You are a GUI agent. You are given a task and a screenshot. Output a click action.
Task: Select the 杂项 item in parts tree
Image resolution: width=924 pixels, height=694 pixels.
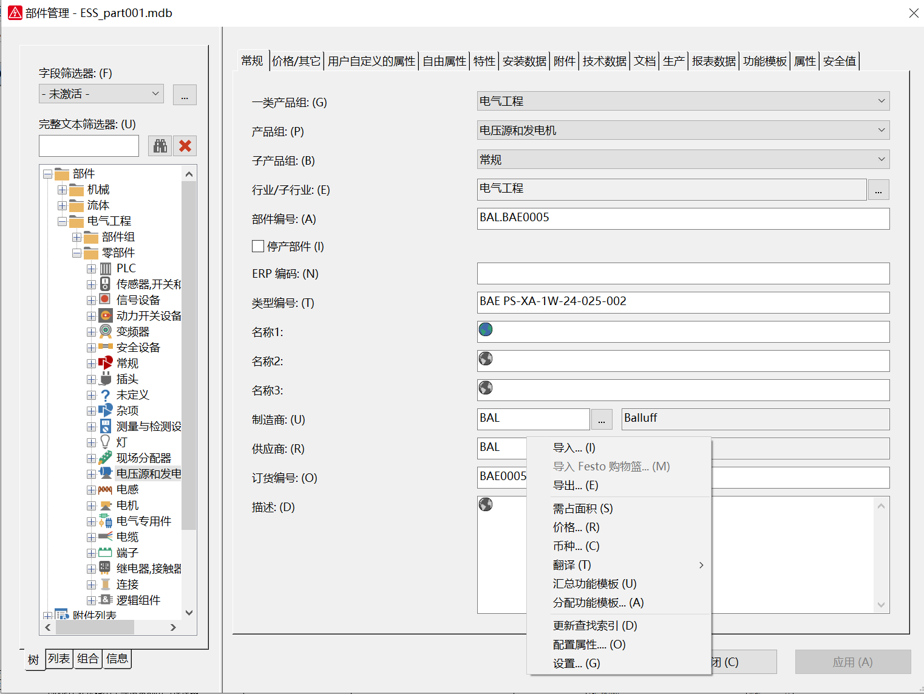(x=127, y=411)
